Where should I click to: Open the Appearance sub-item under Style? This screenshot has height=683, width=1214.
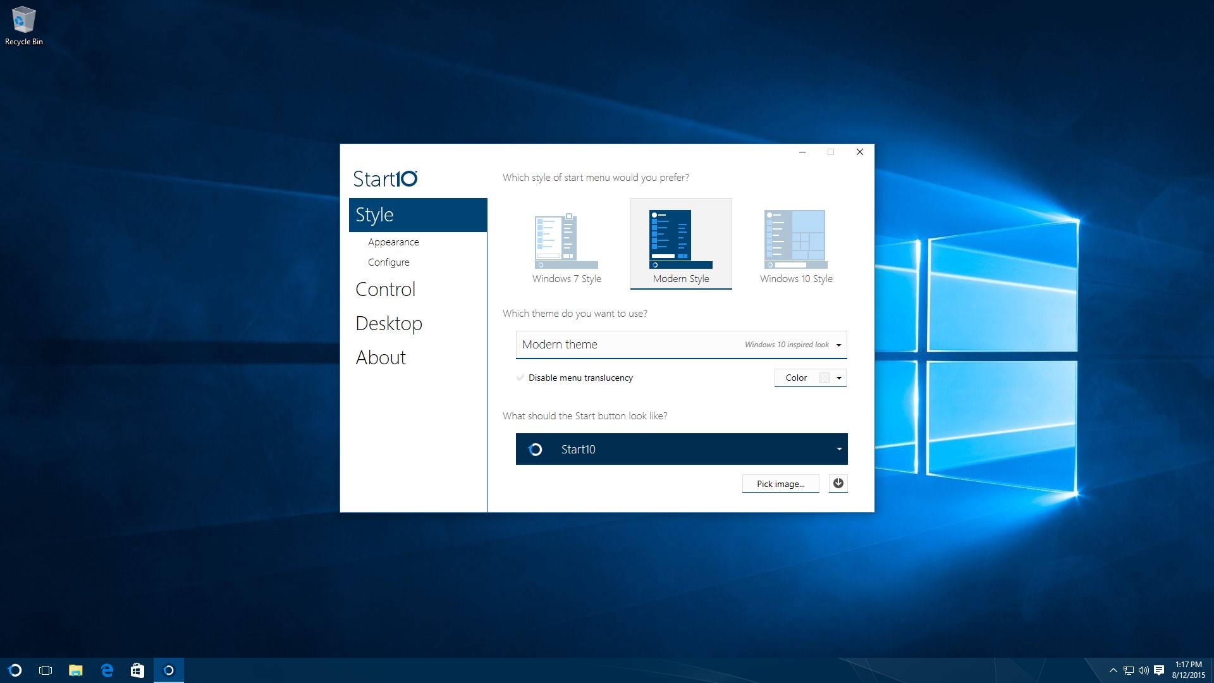[x=393, y=242]
